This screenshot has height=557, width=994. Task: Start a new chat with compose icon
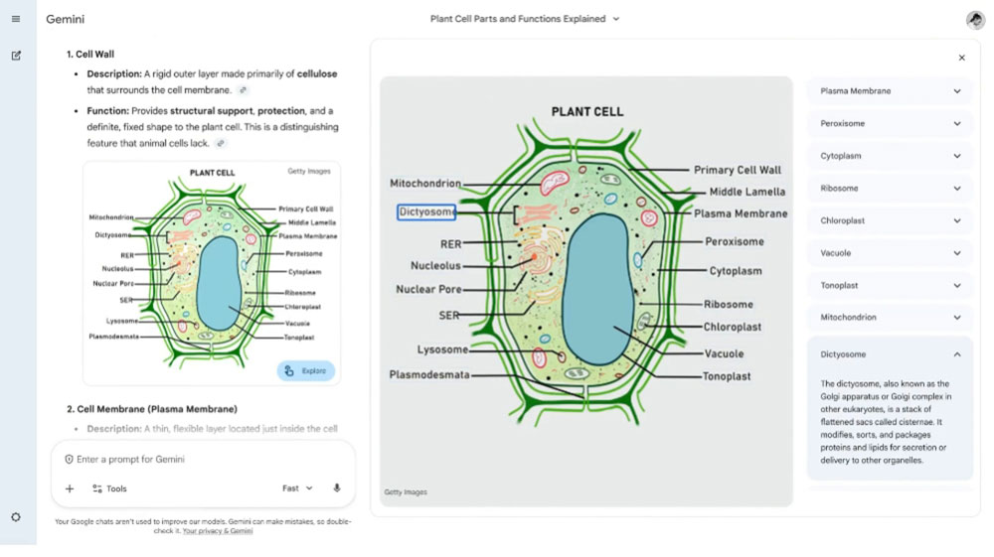point(16,56)
